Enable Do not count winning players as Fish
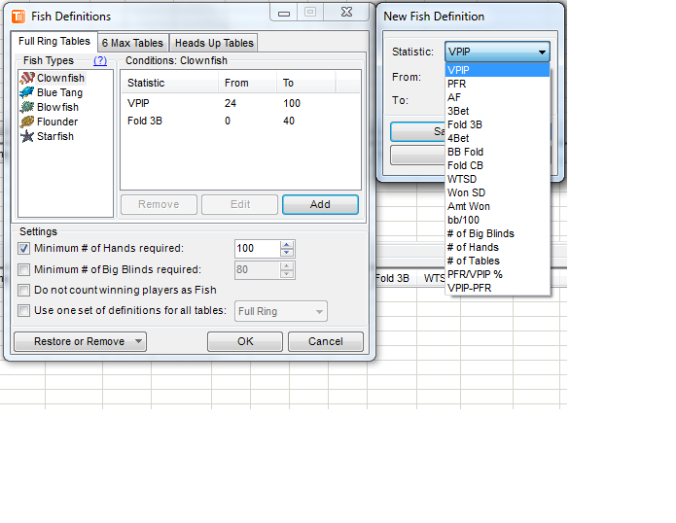The width and height of the screenshot is (676, 523). pyautogui.click(x=23, y=290)
